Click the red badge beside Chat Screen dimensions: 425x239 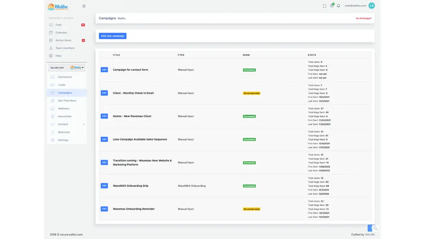83,25
